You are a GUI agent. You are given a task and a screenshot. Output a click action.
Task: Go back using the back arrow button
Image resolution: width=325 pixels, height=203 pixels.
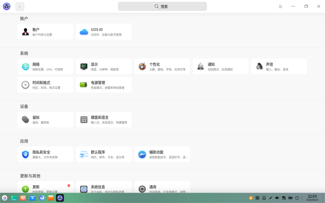(20, 7)
